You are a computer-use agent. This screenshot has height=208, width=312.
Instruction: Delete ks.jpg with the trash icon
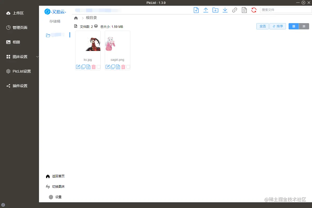(x=94, y=67)
